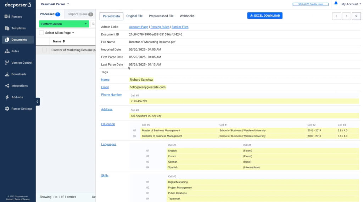Click the Name field link
This screenshot has width=363, height=202.
(105, 80)
